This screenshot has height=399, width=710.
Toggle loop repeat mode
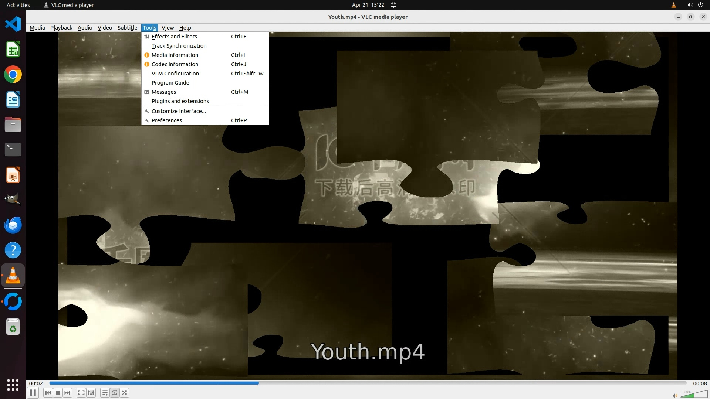click(115, 393)
